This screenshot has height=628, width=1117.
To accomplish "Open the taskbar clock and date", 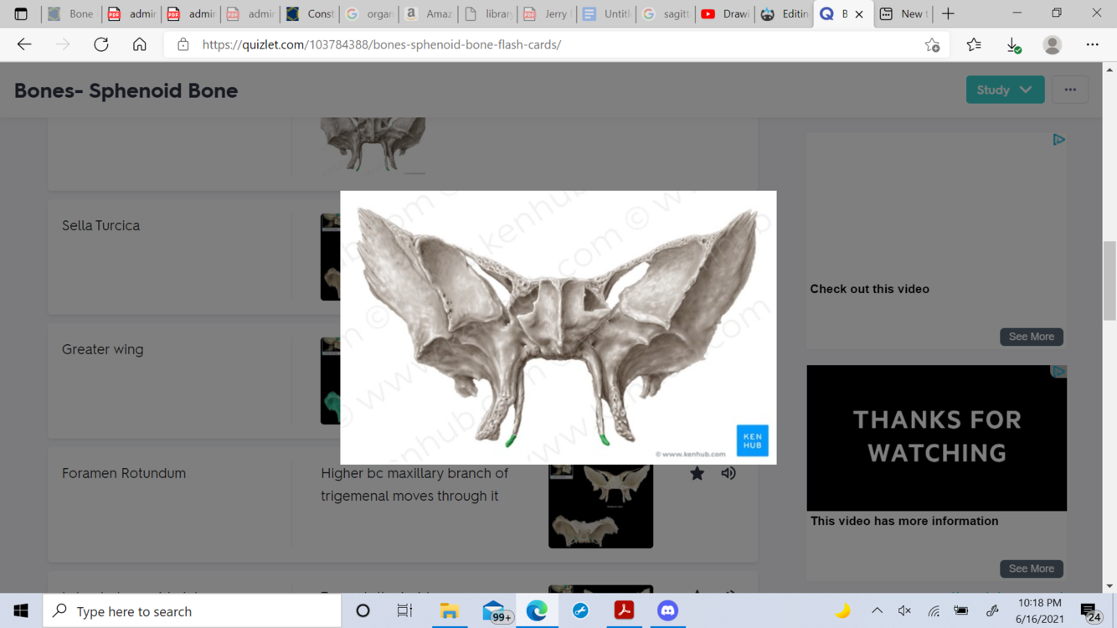I will [x=1040, y=611].
